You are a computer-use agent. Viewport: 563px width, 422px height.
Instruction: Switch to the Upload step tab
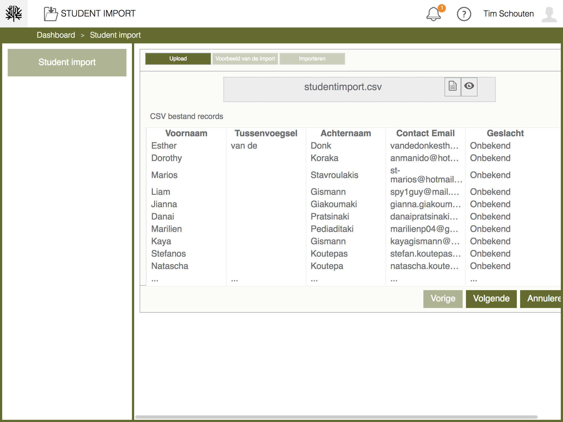(178, 59)
